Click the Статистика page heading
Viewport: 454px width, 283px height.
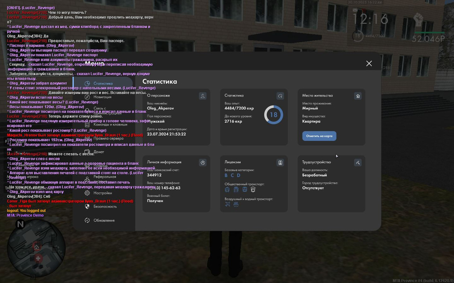pyautogui.click(x=160, y=81)
